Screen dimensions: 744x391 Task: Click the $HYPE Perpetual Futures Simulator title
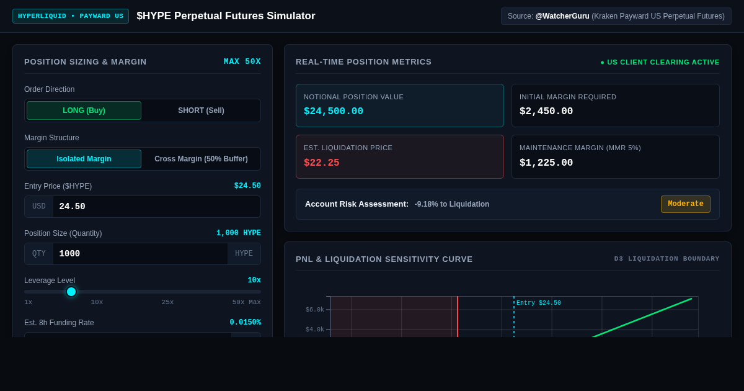tap(226, 16)
